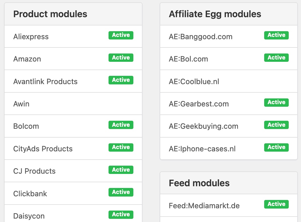This screenshot has width=301, height=222.
Task: Click Active badge beside Clickbank
Action: pos(121,192)
